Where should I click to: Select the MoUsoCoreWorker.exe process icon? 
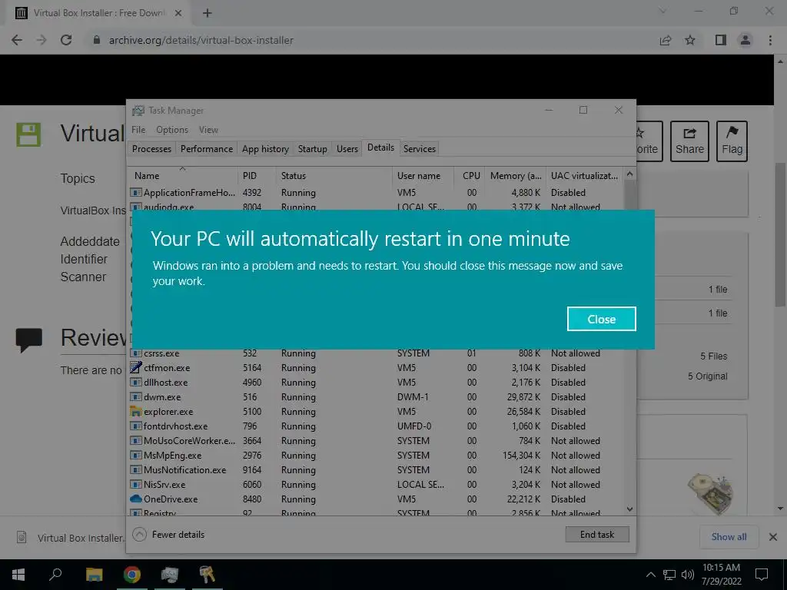tap(135, 440)
